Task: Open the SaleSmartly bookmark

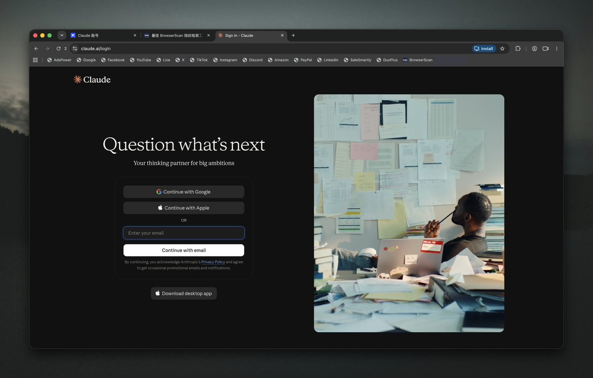Action: click(358, 60)
